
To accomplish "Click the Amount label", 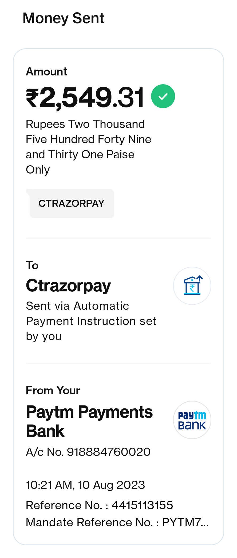I will tap(46, 72).
